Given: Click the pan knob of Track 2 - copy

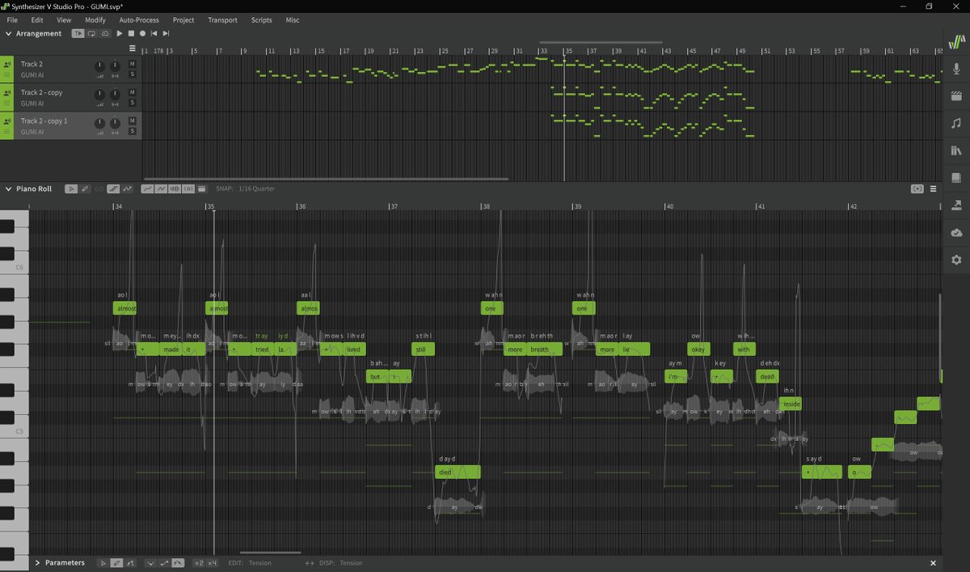Looking at the screenshot, I should [x=116, y=94].
